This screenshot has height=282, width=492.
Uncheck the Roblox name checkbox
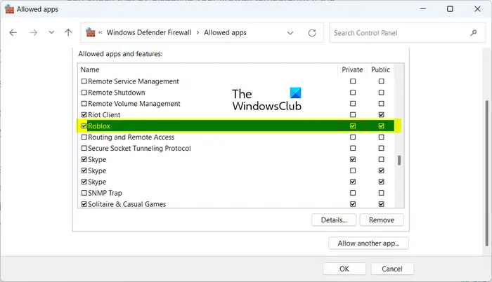84,126
